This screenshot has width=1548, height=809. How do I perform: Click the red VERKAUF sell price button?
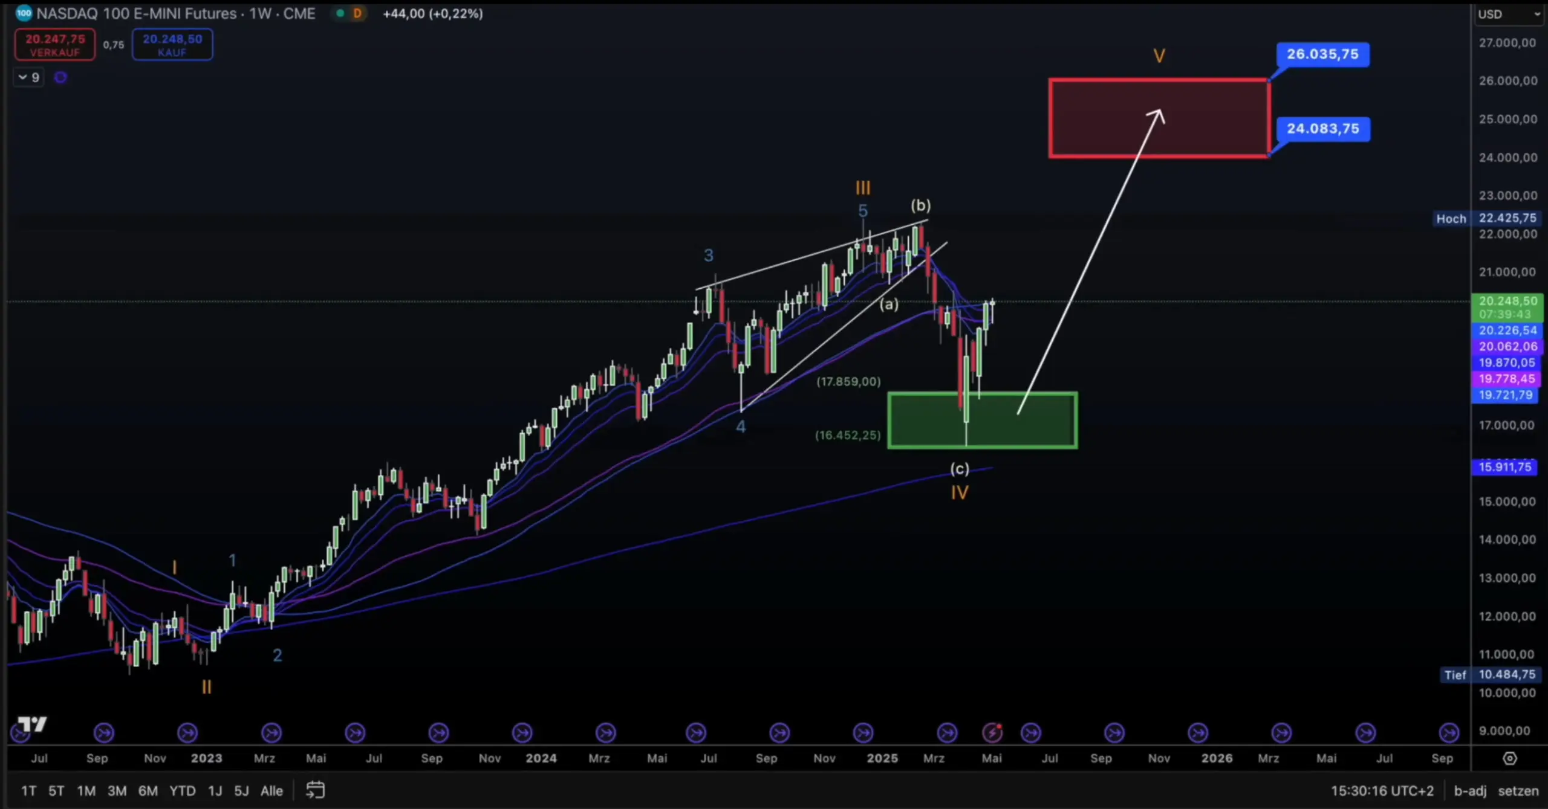[x=55, y=45]
